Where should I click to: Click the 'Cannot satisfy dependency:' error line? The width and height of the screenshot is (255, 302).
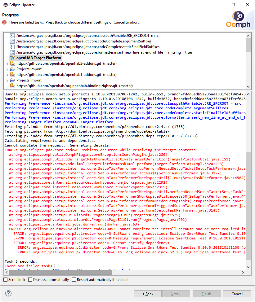[92, 243]
